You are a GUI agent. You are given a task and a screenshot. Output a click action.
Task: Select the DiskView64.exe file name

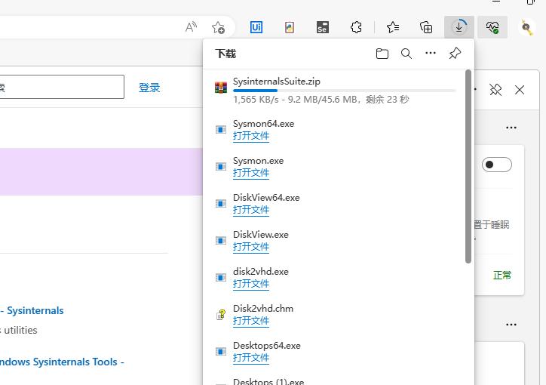266,198
